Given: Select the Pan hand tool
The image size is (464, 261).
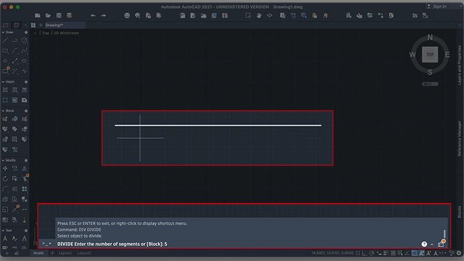Looking at the screenshot, I should point(259,15).
